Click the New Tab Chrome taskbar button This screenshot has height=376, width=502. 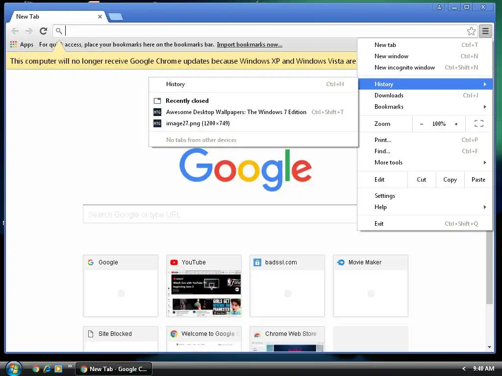click(114, 369)
